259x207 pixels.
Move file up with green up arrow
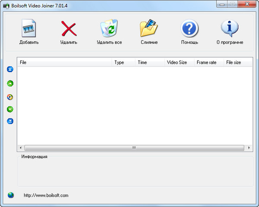[10, 83]
